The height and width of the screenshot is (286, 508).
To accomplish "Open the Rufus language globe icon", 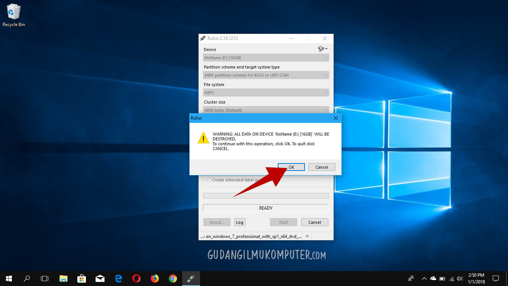I will point(323,49).
